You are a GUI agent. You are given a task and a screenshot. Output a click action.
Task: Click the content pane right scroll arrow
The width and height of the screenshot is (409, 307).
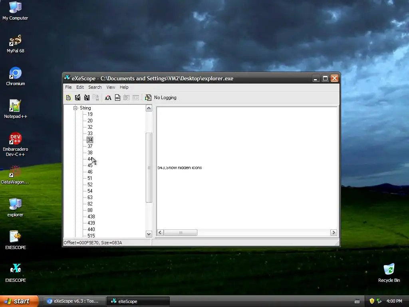(x=334, y=233)
